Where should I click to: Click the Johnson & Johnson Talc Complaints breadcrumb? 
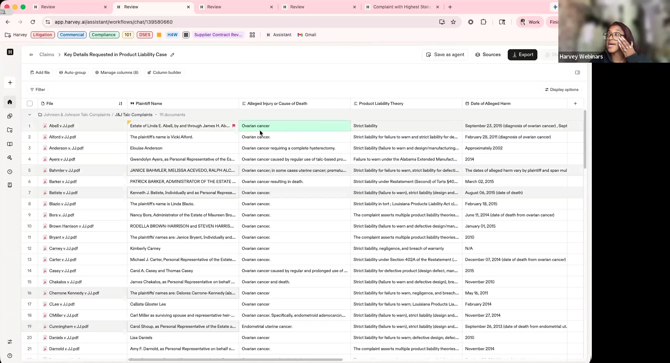[x=77, y=115]
